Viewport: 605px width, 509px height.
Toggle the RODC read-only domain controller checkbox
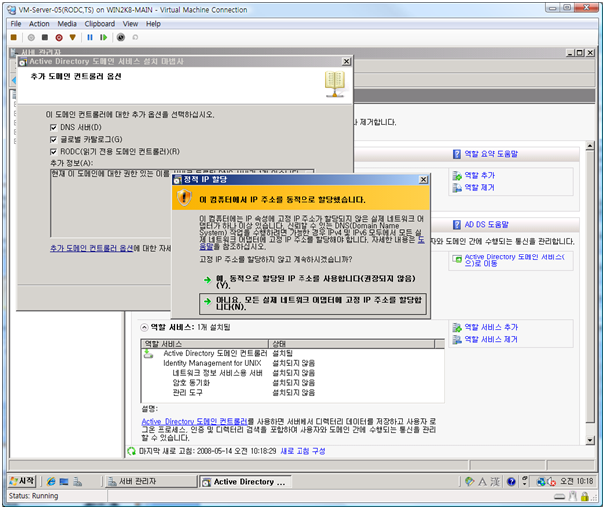[x=53, y=151]
